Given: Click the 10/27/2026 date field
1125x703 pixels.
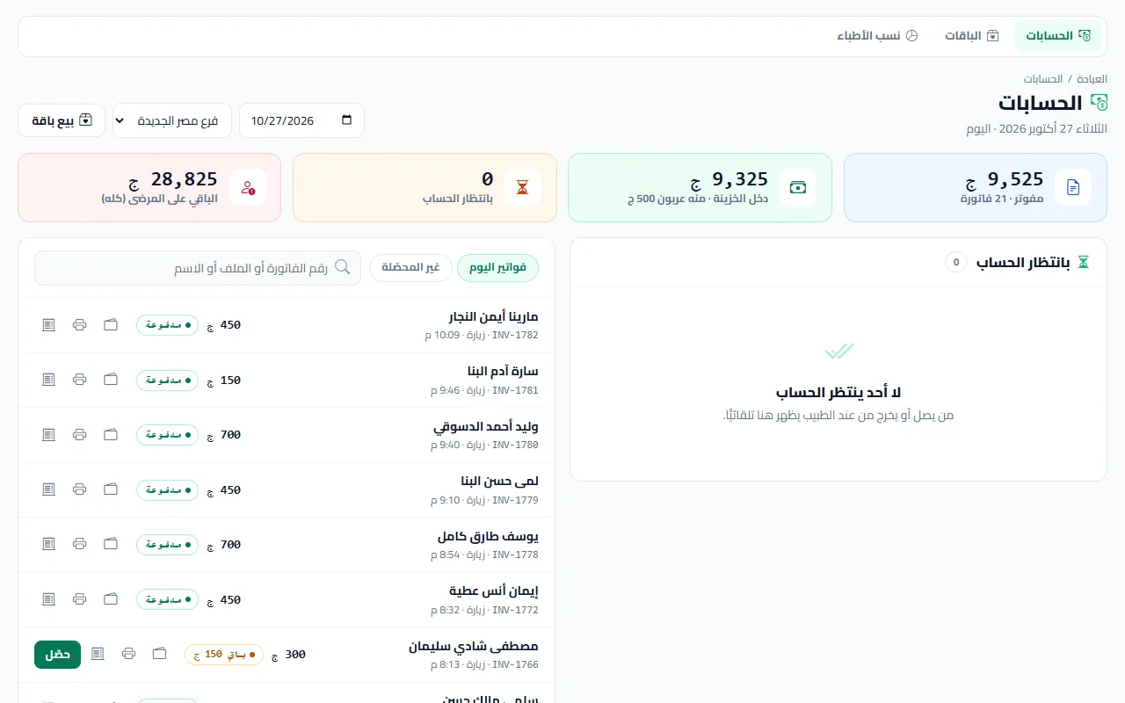Looking at the screenshot, I should pos(301,120).
